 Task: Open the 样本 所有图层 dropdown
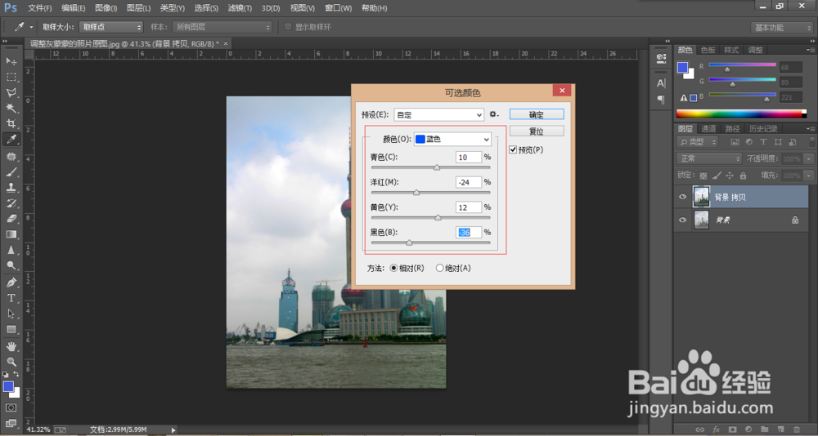click(x=222, y=27)
